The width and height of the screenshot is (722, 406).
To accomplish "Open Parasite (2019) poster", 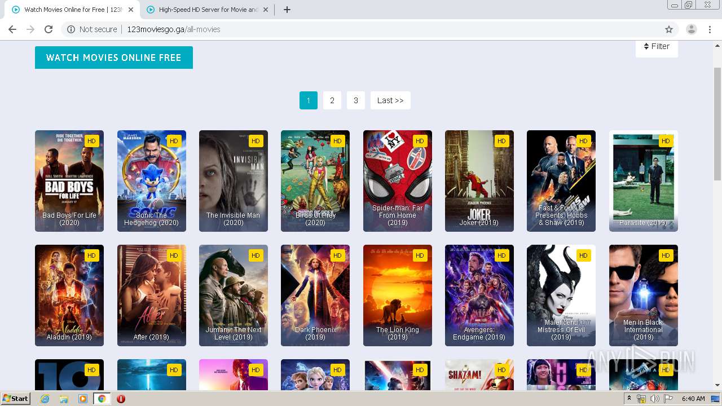I will point(644,181).
